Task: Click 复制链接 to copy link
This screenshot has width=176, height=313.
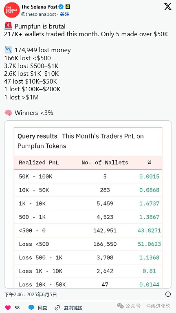Action: (73, 308)
